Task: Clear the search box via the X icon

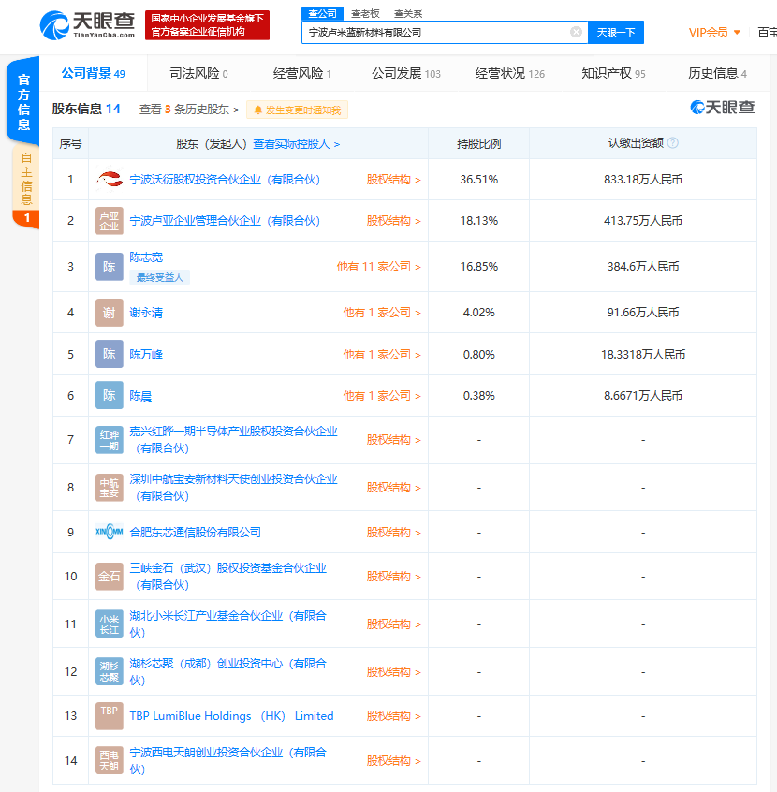Action: [x=576, y=32]
